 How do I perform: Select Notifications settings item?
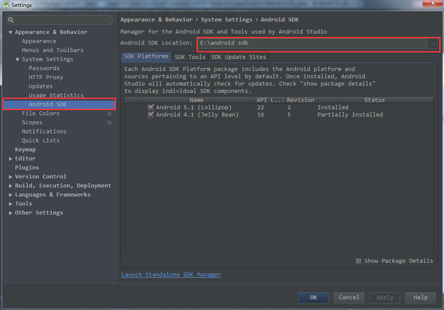point(44,132)
